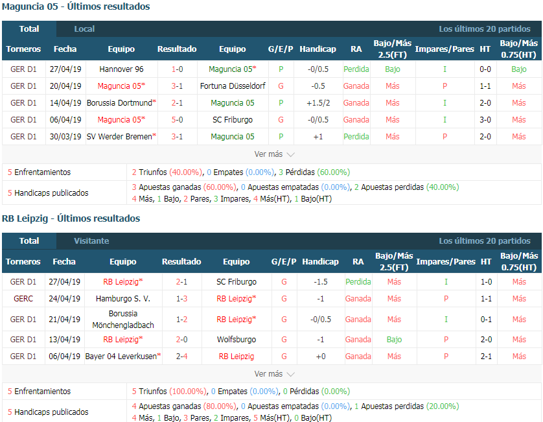Open SC Friburgo link in 27/04/19 Leipzig row

(x=237, y=282)
